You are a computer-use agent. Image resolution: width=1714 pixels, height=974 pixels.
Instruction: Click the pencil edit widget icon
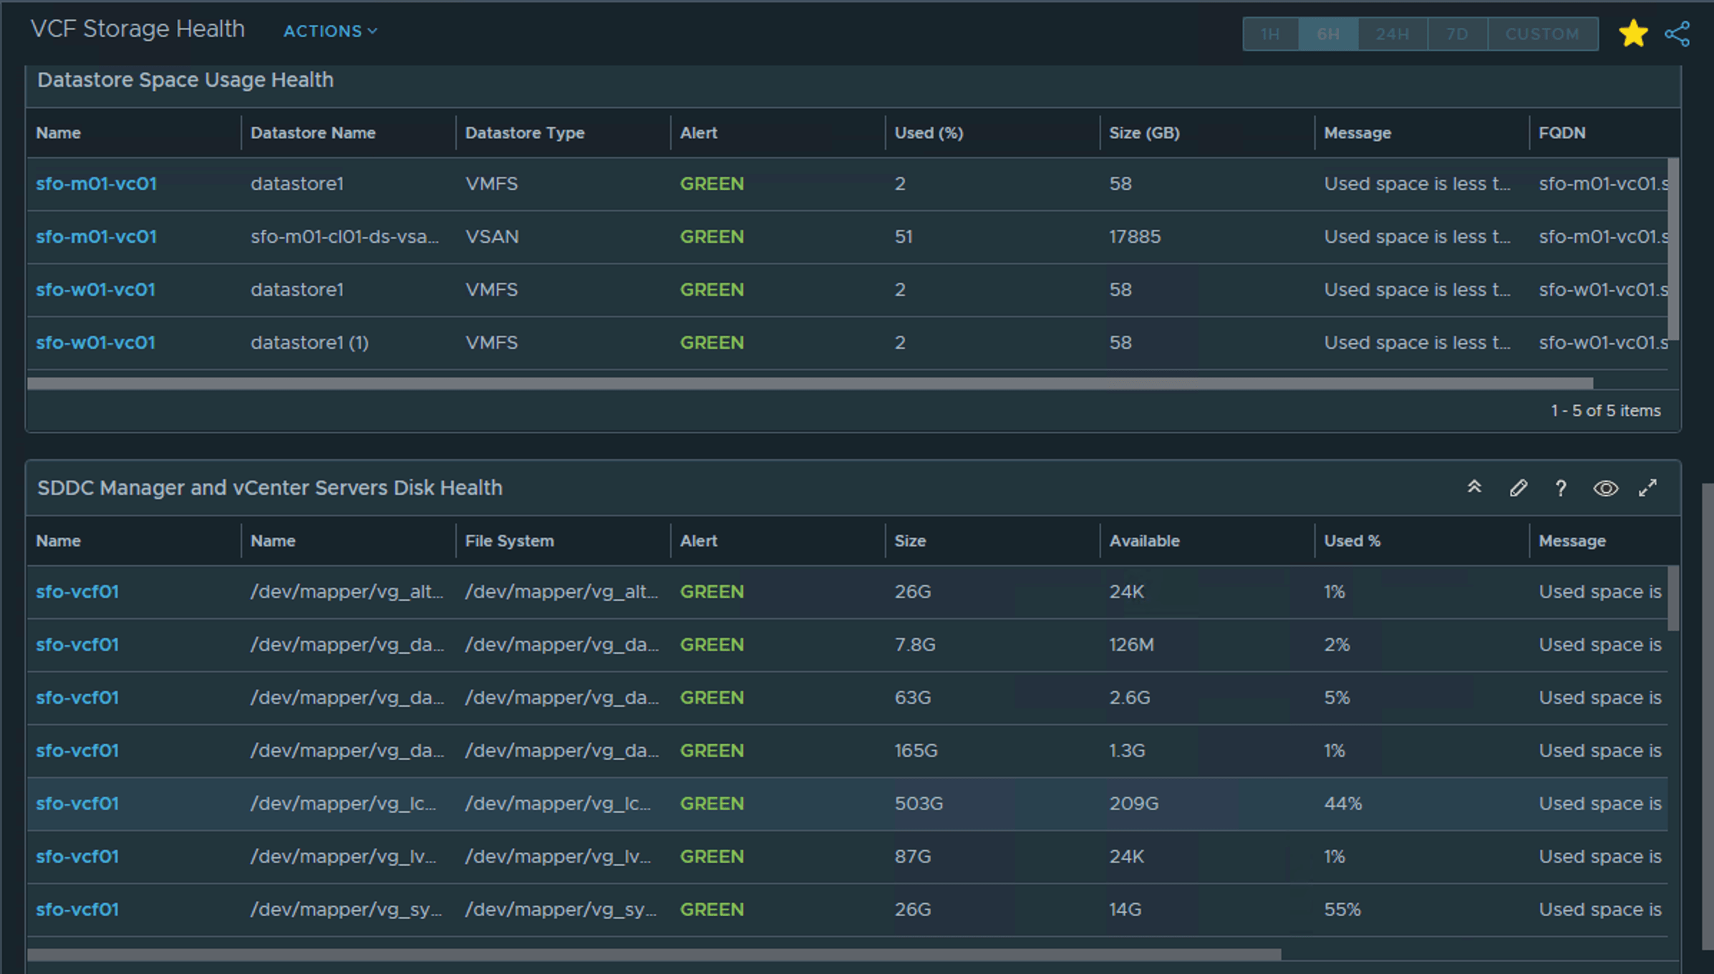[1518, 488]
